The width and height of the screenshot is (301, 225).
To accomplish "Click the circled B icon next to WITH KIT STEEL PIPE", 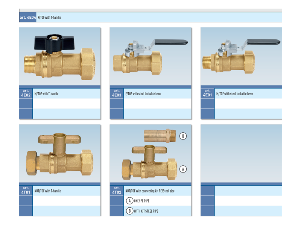I will (129, 211).
